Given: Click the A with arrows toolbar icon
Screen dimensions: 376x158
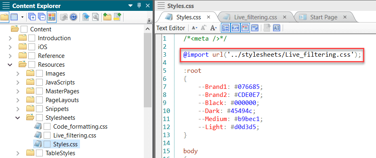Looking at the screenshot, I should [x=277, y=28].
